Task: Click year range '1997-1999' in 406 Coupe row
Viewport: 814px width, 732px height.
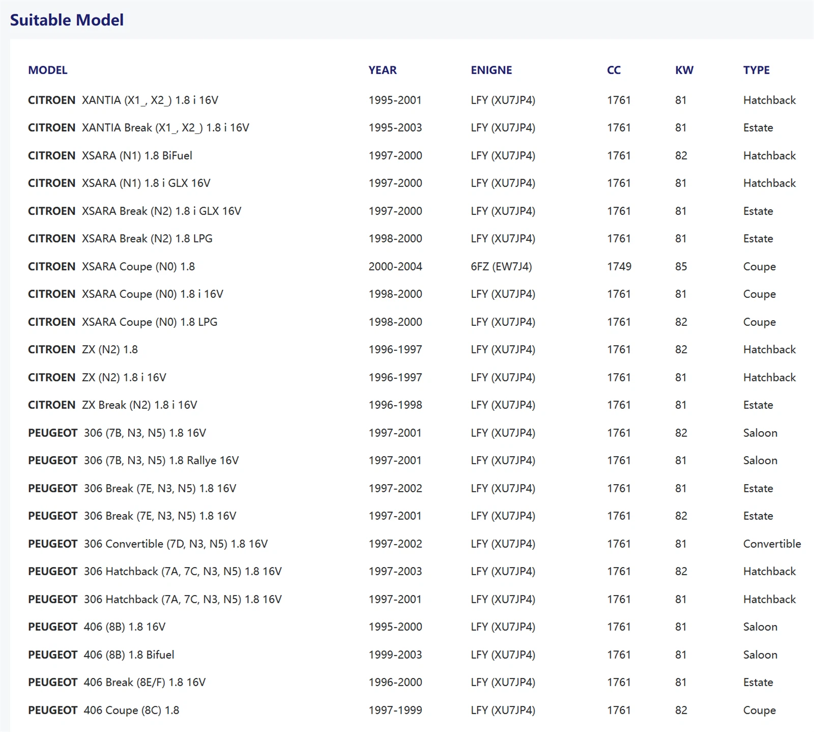Action: pyautogui.click(x=395, y=711)
